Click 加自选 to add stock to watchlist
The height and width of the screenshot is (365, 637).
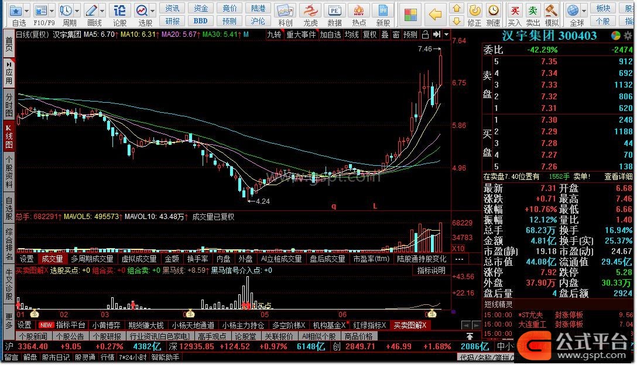coord(330,35)
